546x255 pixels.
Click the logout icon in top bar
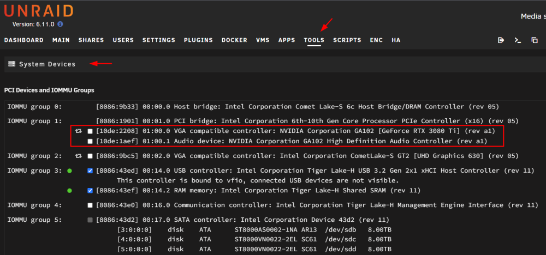[x=501, y=40]
